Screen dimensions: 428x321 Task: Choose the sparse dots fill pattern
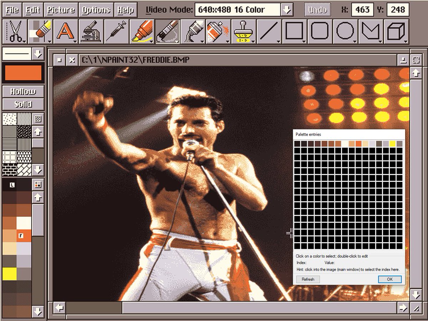pyautogui.click(x=10, y=119)
